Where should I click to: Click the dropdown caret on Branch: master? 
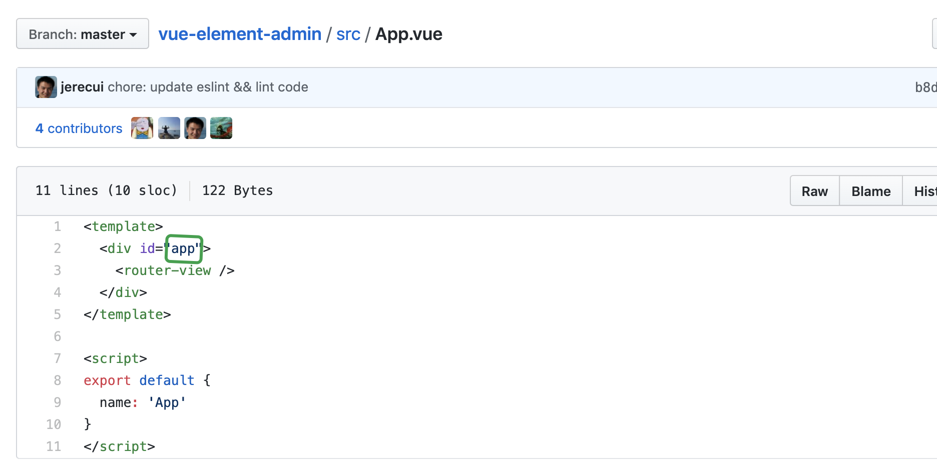133,34
